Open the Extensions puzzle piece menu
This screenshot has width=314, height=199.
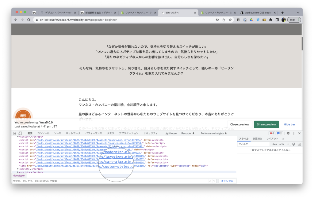271,20
